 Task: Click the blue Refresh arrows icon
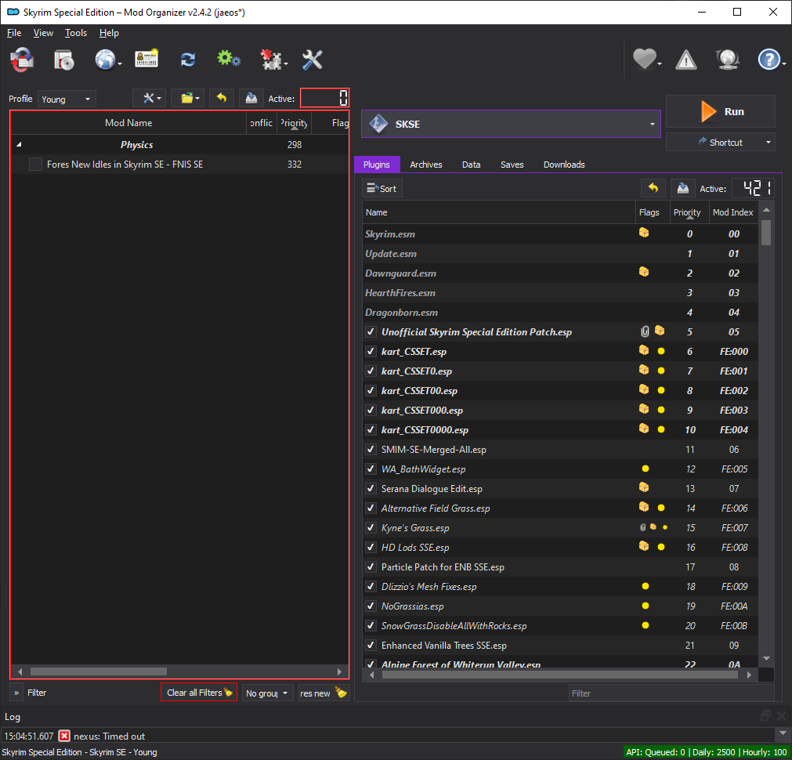pyautogui.click(x=188, y=60)
